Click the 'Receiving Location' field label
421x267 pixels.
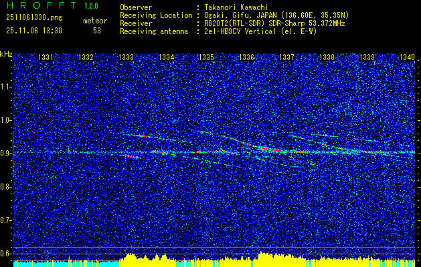pyautogui.click(x=156, y=15)
